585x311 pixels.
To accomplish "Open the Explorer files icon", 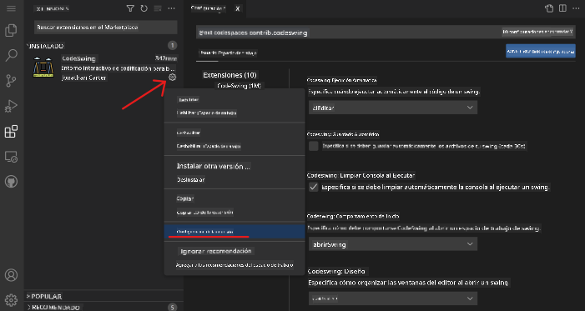I will coord(11,30).
